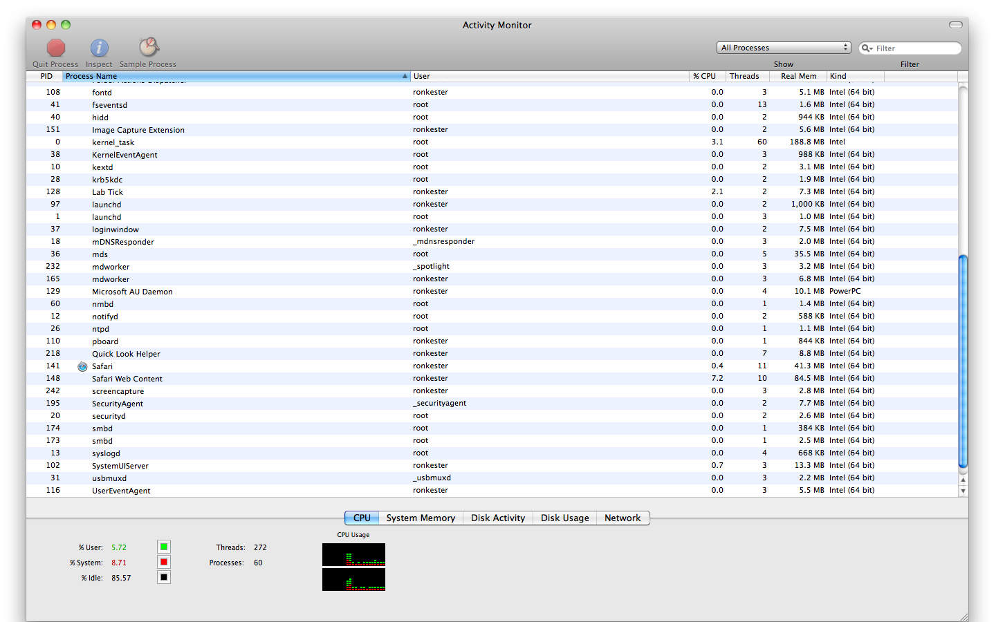Click the lower CPU Usage graph

click(x=353, y=579)
